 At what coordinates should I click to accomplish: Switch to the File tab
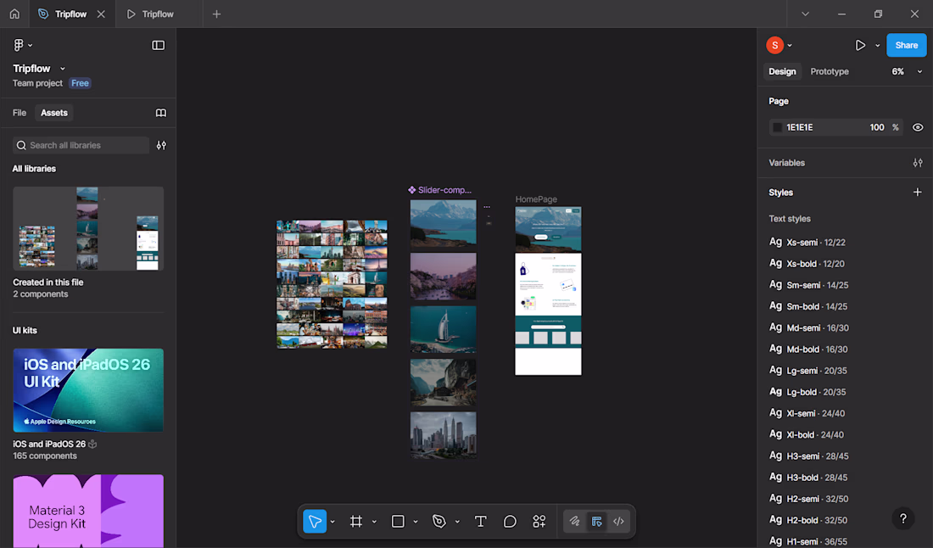pyautogui.click(x=20, y=113)
